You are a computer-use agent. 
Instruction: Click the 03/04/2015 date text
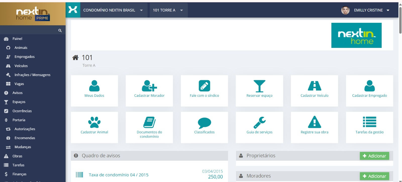[x=212, y=171]
